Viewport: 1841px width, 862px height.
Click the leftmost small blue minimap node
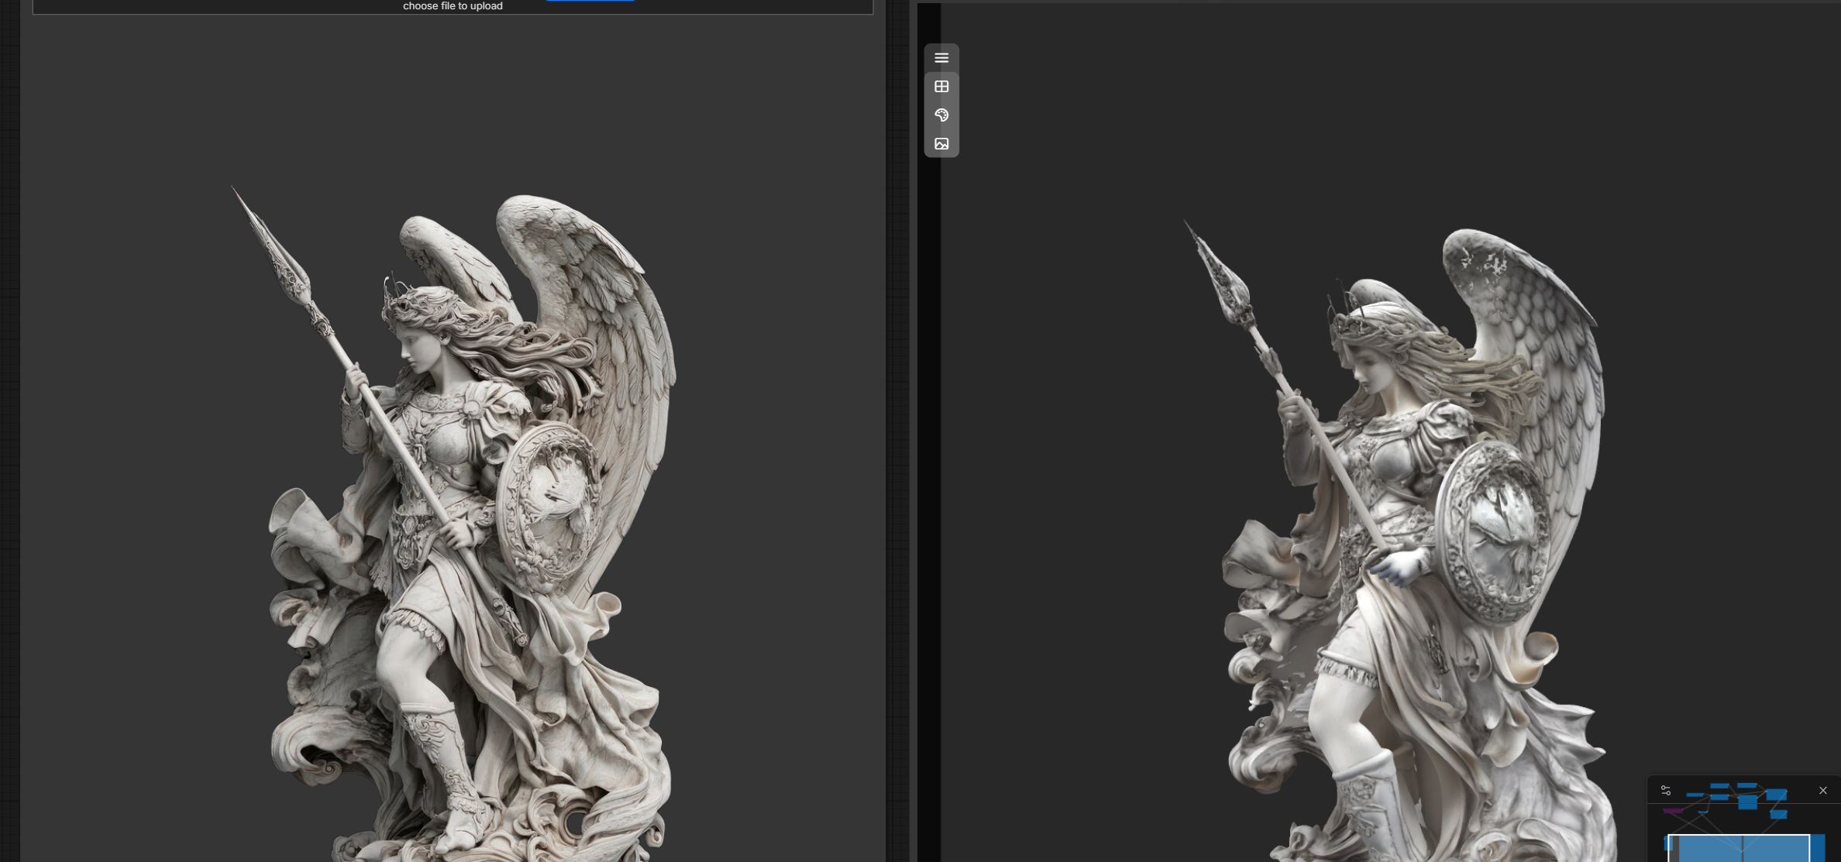(x=1695, y=795)
